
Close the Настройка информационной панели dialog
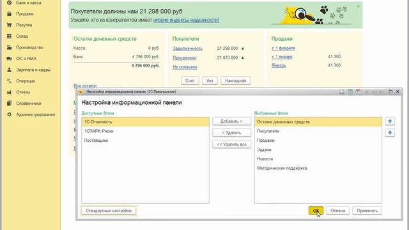click(x=397, y=92)
